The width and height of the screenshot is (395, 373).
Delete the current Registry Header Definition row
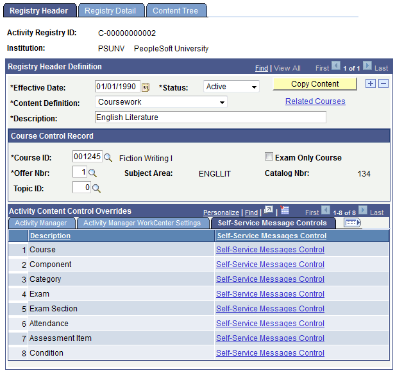(x=383, y=83)
